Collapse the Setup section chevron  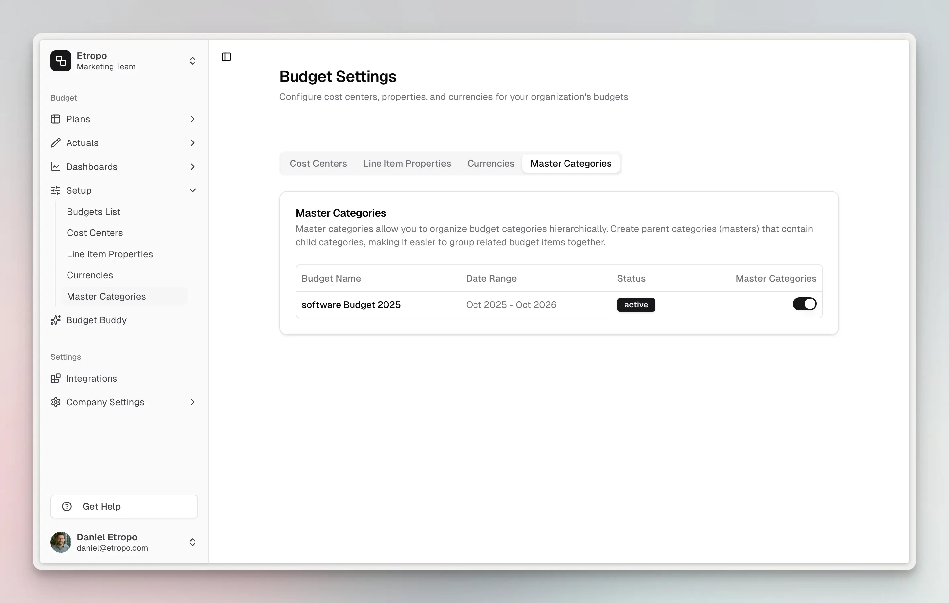pos(192,191)
